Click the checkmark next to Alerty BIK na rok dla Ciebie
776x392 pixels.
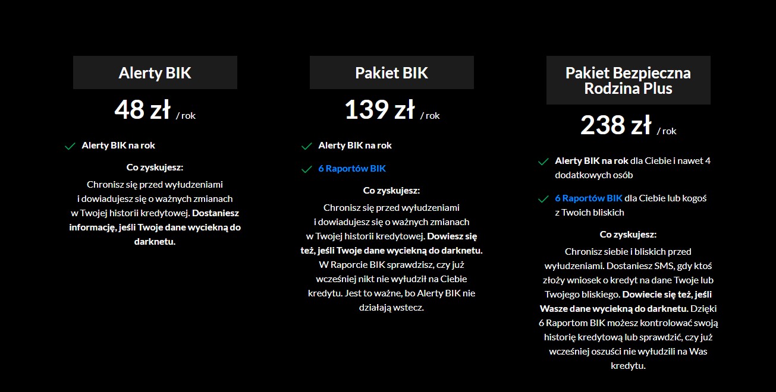click(543, 162)
